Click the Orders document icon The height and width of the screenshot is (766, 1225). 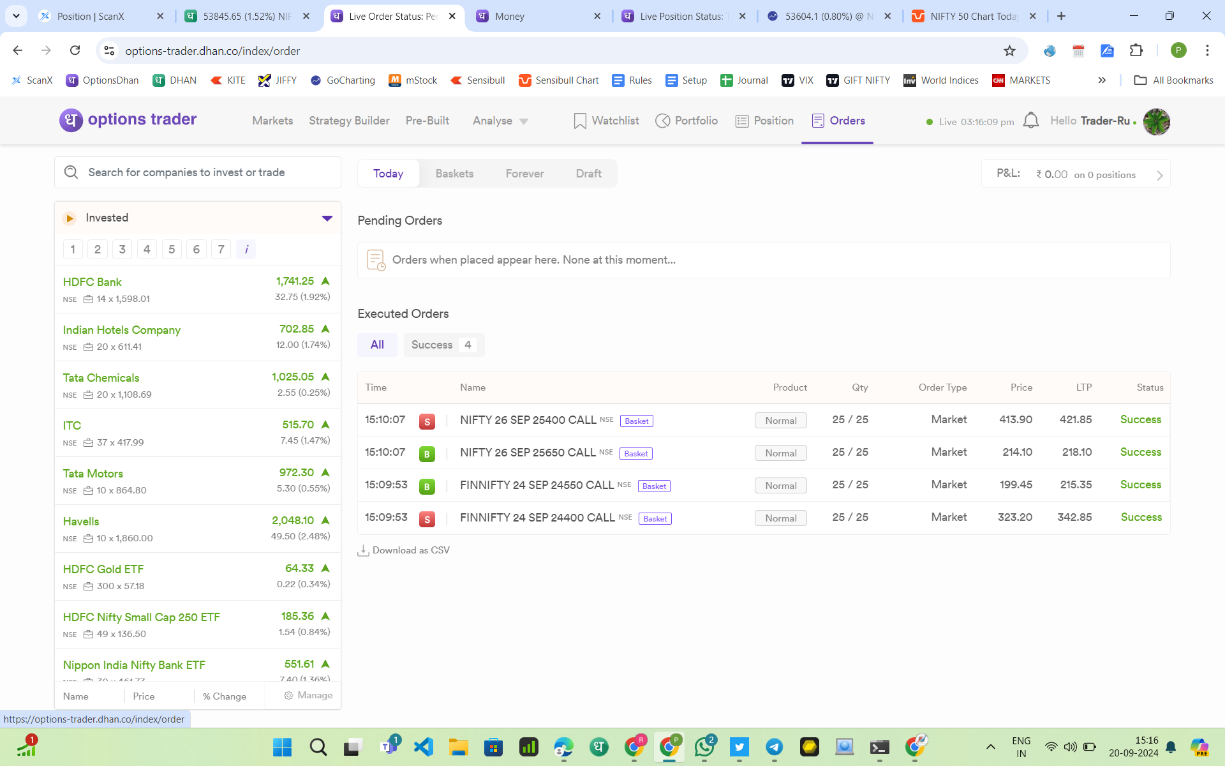(818, 121)
